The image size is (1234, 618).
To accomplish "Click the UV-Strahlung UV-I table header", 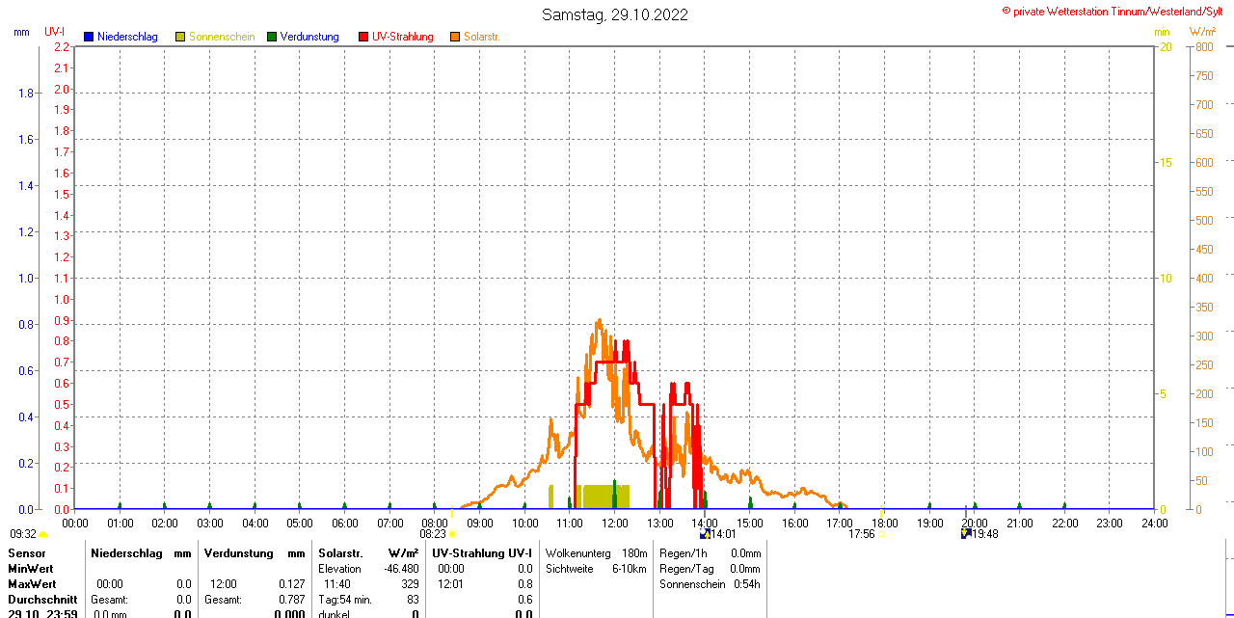I will pos(481,553).
